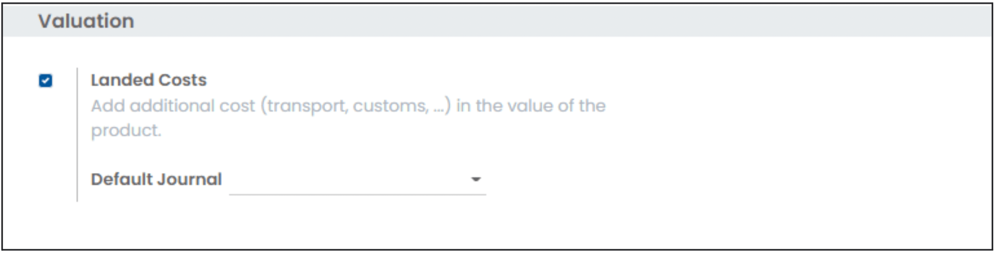Open the Default Journal selection list
This screenshot has width=997, height=253.
point(357,180)
